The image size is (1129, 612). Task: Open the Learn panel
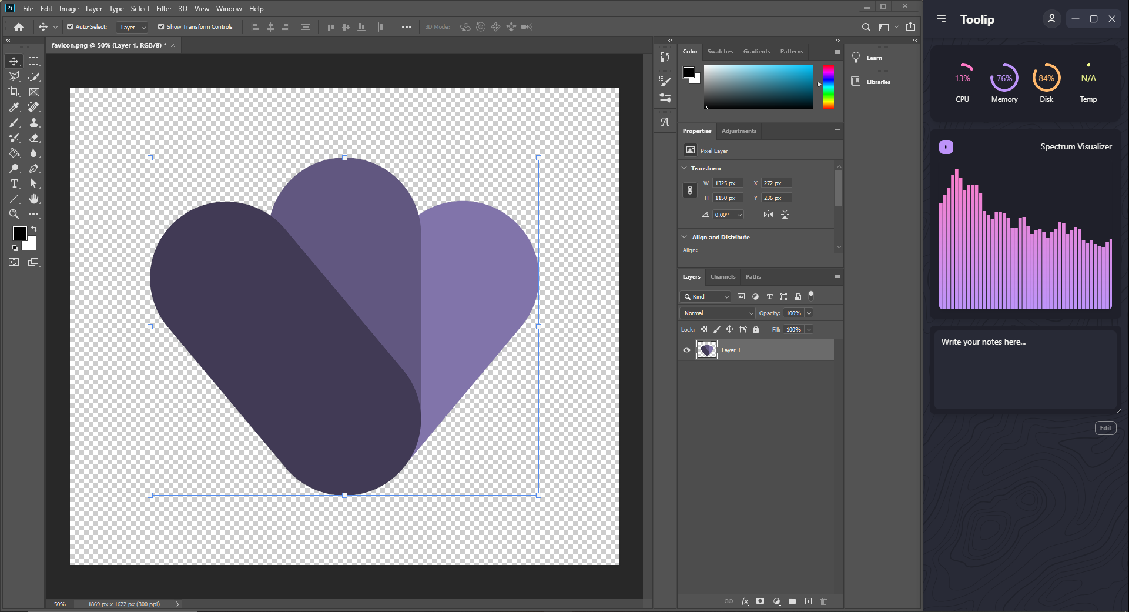coord(874,58)
